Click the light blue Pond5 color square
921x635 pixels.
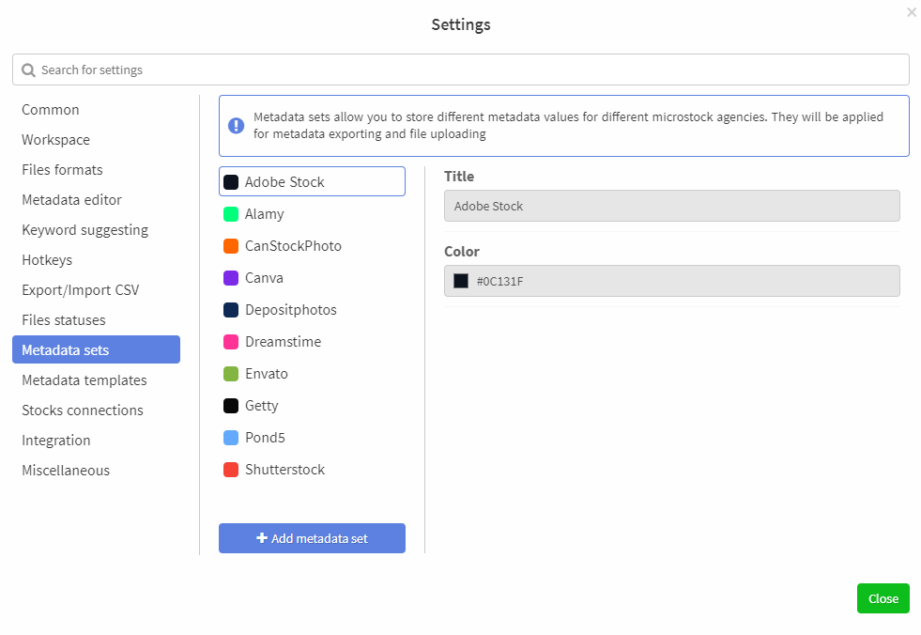(231, 438)
